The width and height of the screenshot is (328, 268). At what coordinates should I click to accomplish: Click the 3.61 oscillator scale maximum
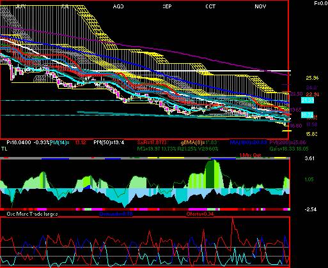tap(309, 158)
